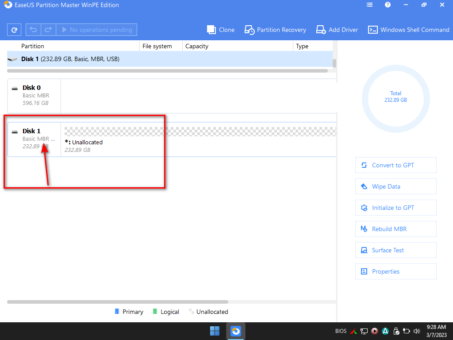Click the Primary legend blue swatch
453x340 pixels.
[117, 311]
